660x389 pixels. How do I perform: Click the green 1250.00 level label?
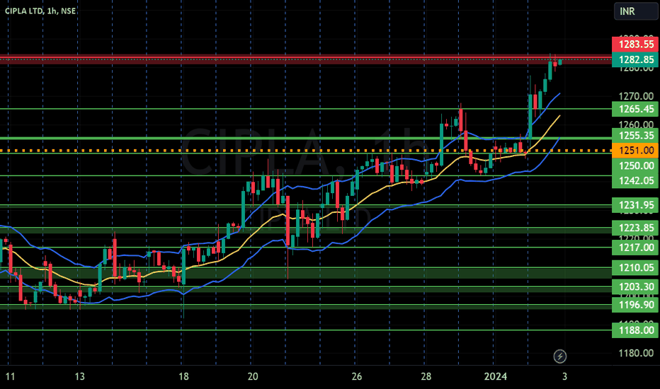[x=635, y=166]
